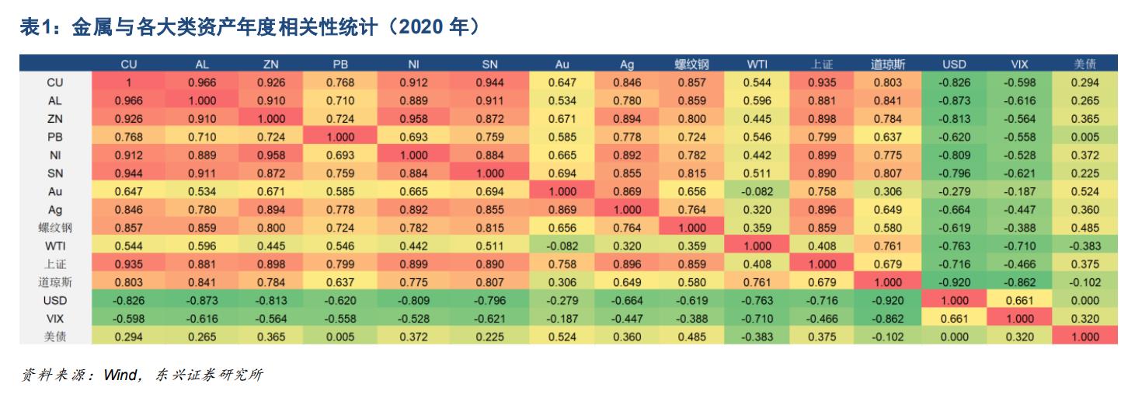Click the -0.920 cell in the 道琼斯 row
Image resolution: width=1128 pixels, height=398 pixels.
pyautogui.click(x=954, y=282)
